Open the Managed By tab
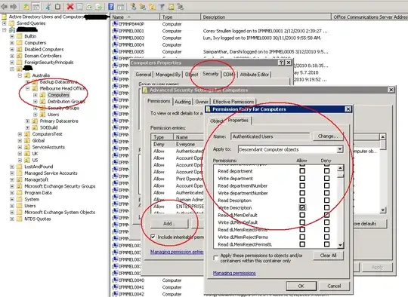408x297 pixels. tap(168, 75)
